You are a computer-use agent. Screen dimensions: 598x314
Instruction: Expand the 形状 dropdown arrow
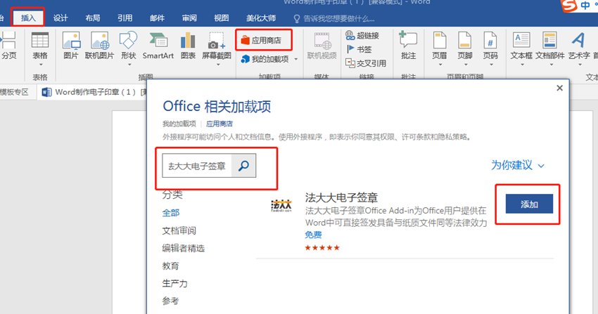point(129,65)
